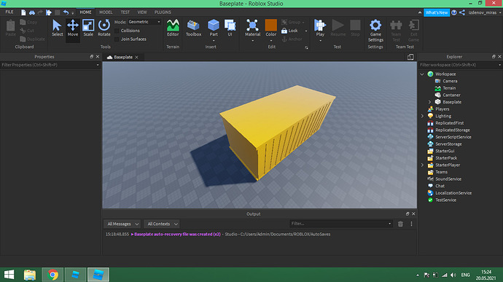Enable the Collisions checkbox
503x282 pixels.
tap(117, 31)
